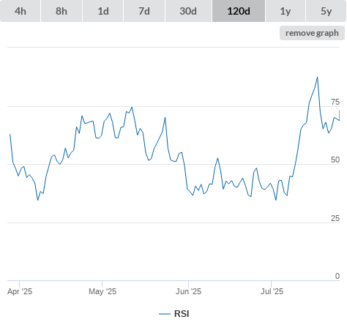The image size is (347, 333).
Task: Click the RSI peak in mid-July
Action: (318, 78)
